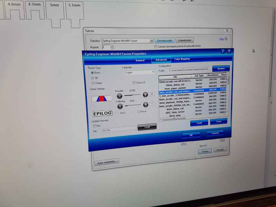
Task: Click the firmware No File field
Action: 119,130
